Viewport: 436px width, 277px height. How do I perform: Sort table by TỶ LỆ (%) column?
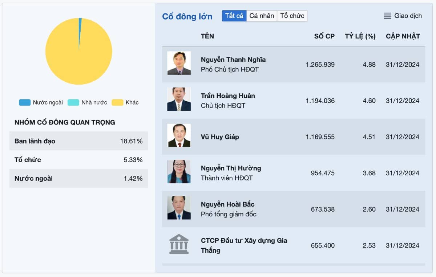tap(360, 36)
